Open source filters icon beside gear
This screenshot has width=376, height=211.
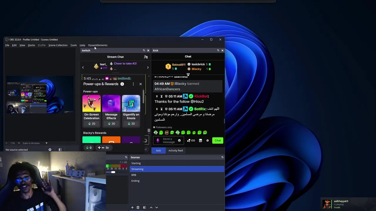coord(60,150)
